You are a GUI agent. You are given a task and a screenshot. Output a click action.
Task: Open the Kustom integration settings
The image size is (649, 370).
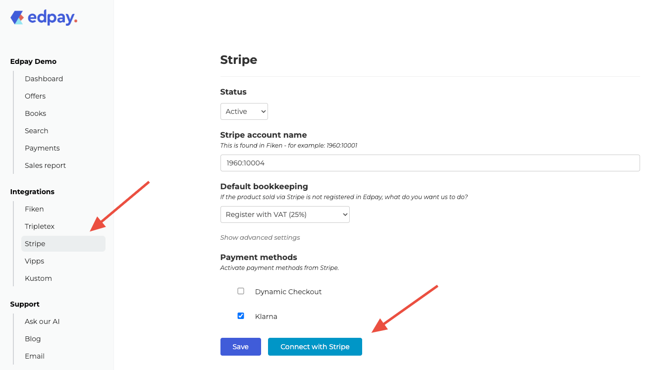[38, 278]
